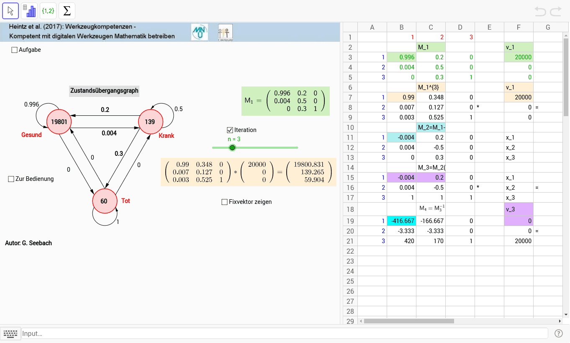Screen dimensions: 570x343
Task: Select the M_1^{3} label cell
Action: pos(431,87)
